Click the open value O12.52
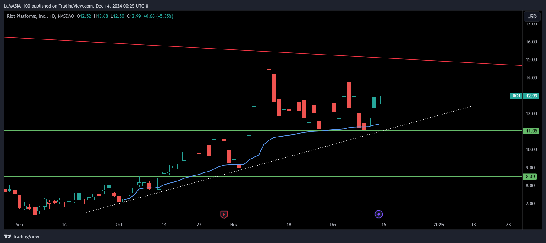The width and height of the screenshot is (546, 243). (x=84, y=16)
